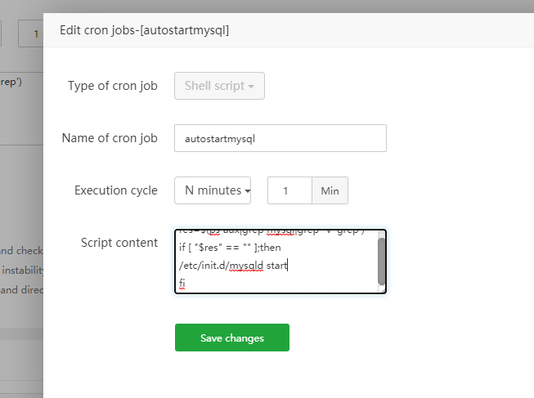Click the Execution cycle label
Screen dimensions: 534x398
coord(116,190)
